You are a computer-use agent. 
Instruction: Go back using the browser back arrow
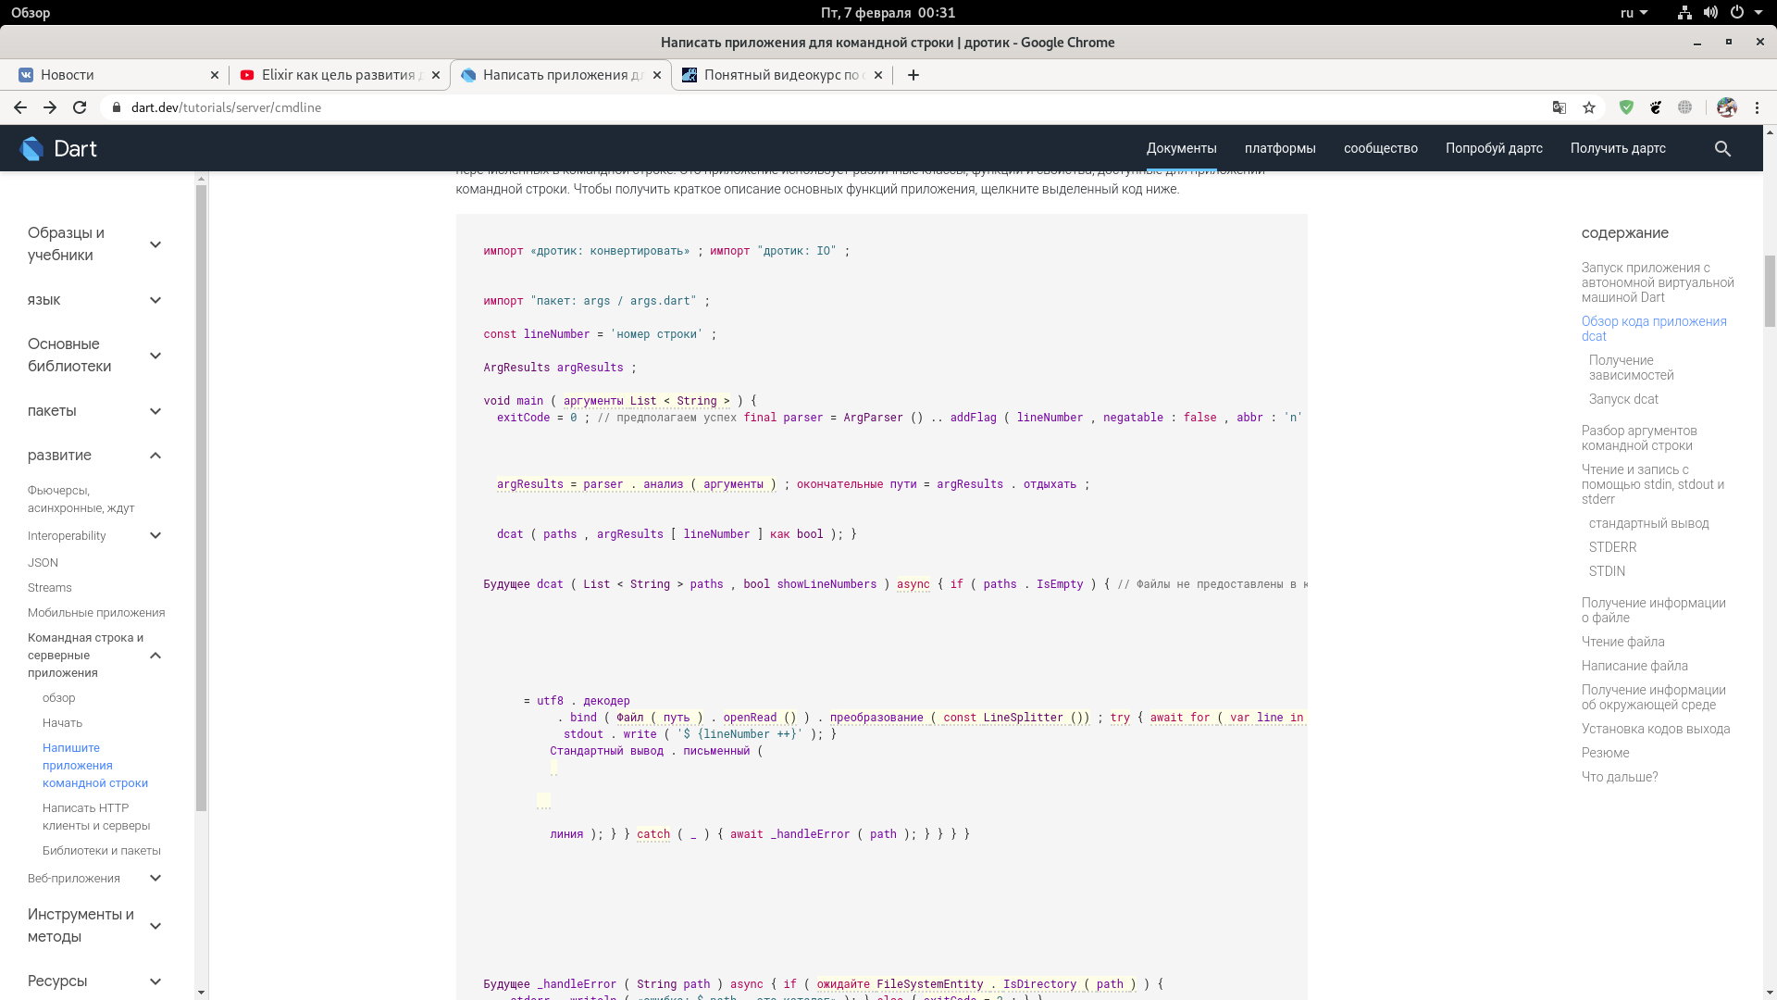(x=20, y=107)
